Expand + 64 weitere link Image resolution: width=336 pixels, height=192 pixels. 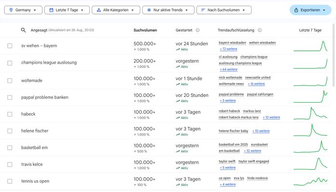(x=228, y=69)
